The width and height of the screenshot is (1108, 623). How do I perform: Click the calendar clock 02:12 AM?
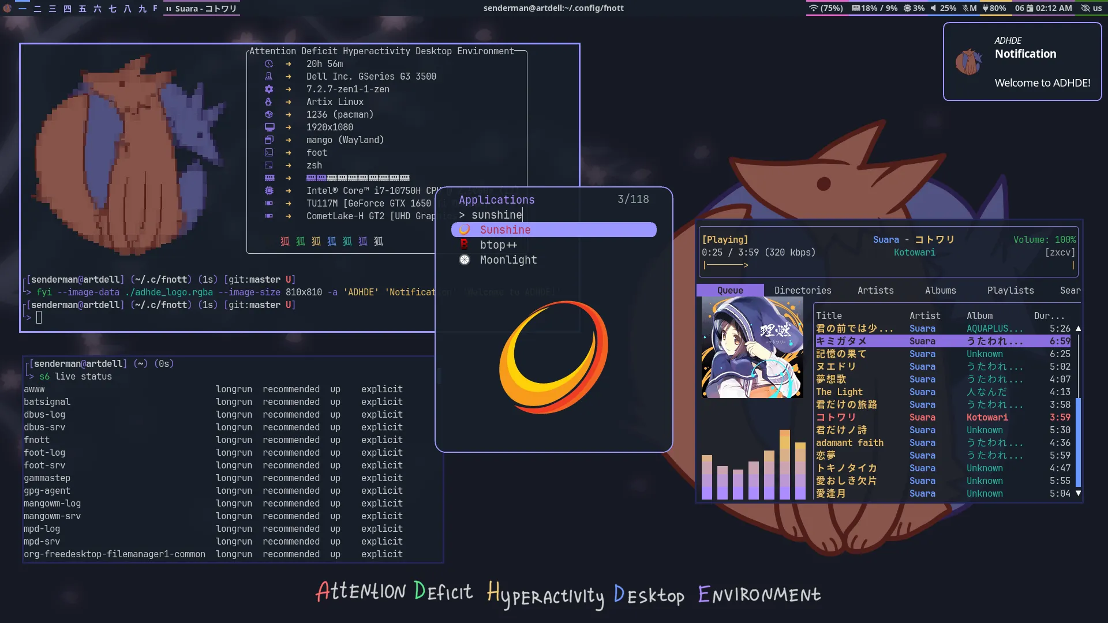pos(1043,8)
